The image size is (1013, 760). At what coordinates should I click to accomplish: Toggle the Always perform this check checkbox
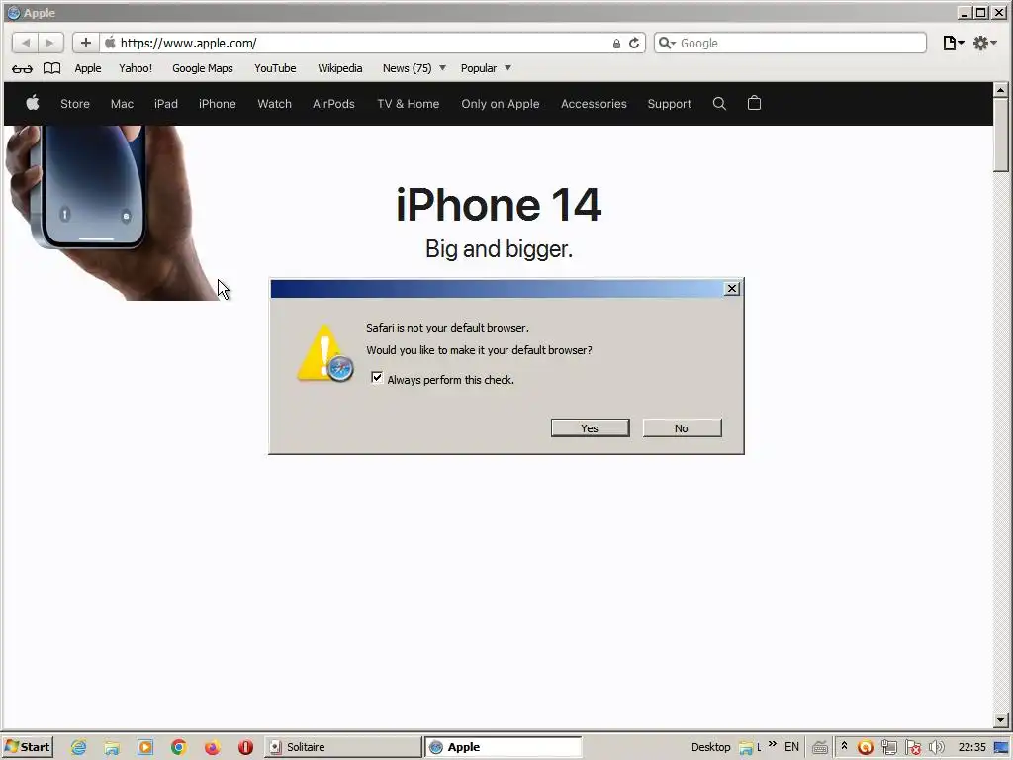[377, 378]
